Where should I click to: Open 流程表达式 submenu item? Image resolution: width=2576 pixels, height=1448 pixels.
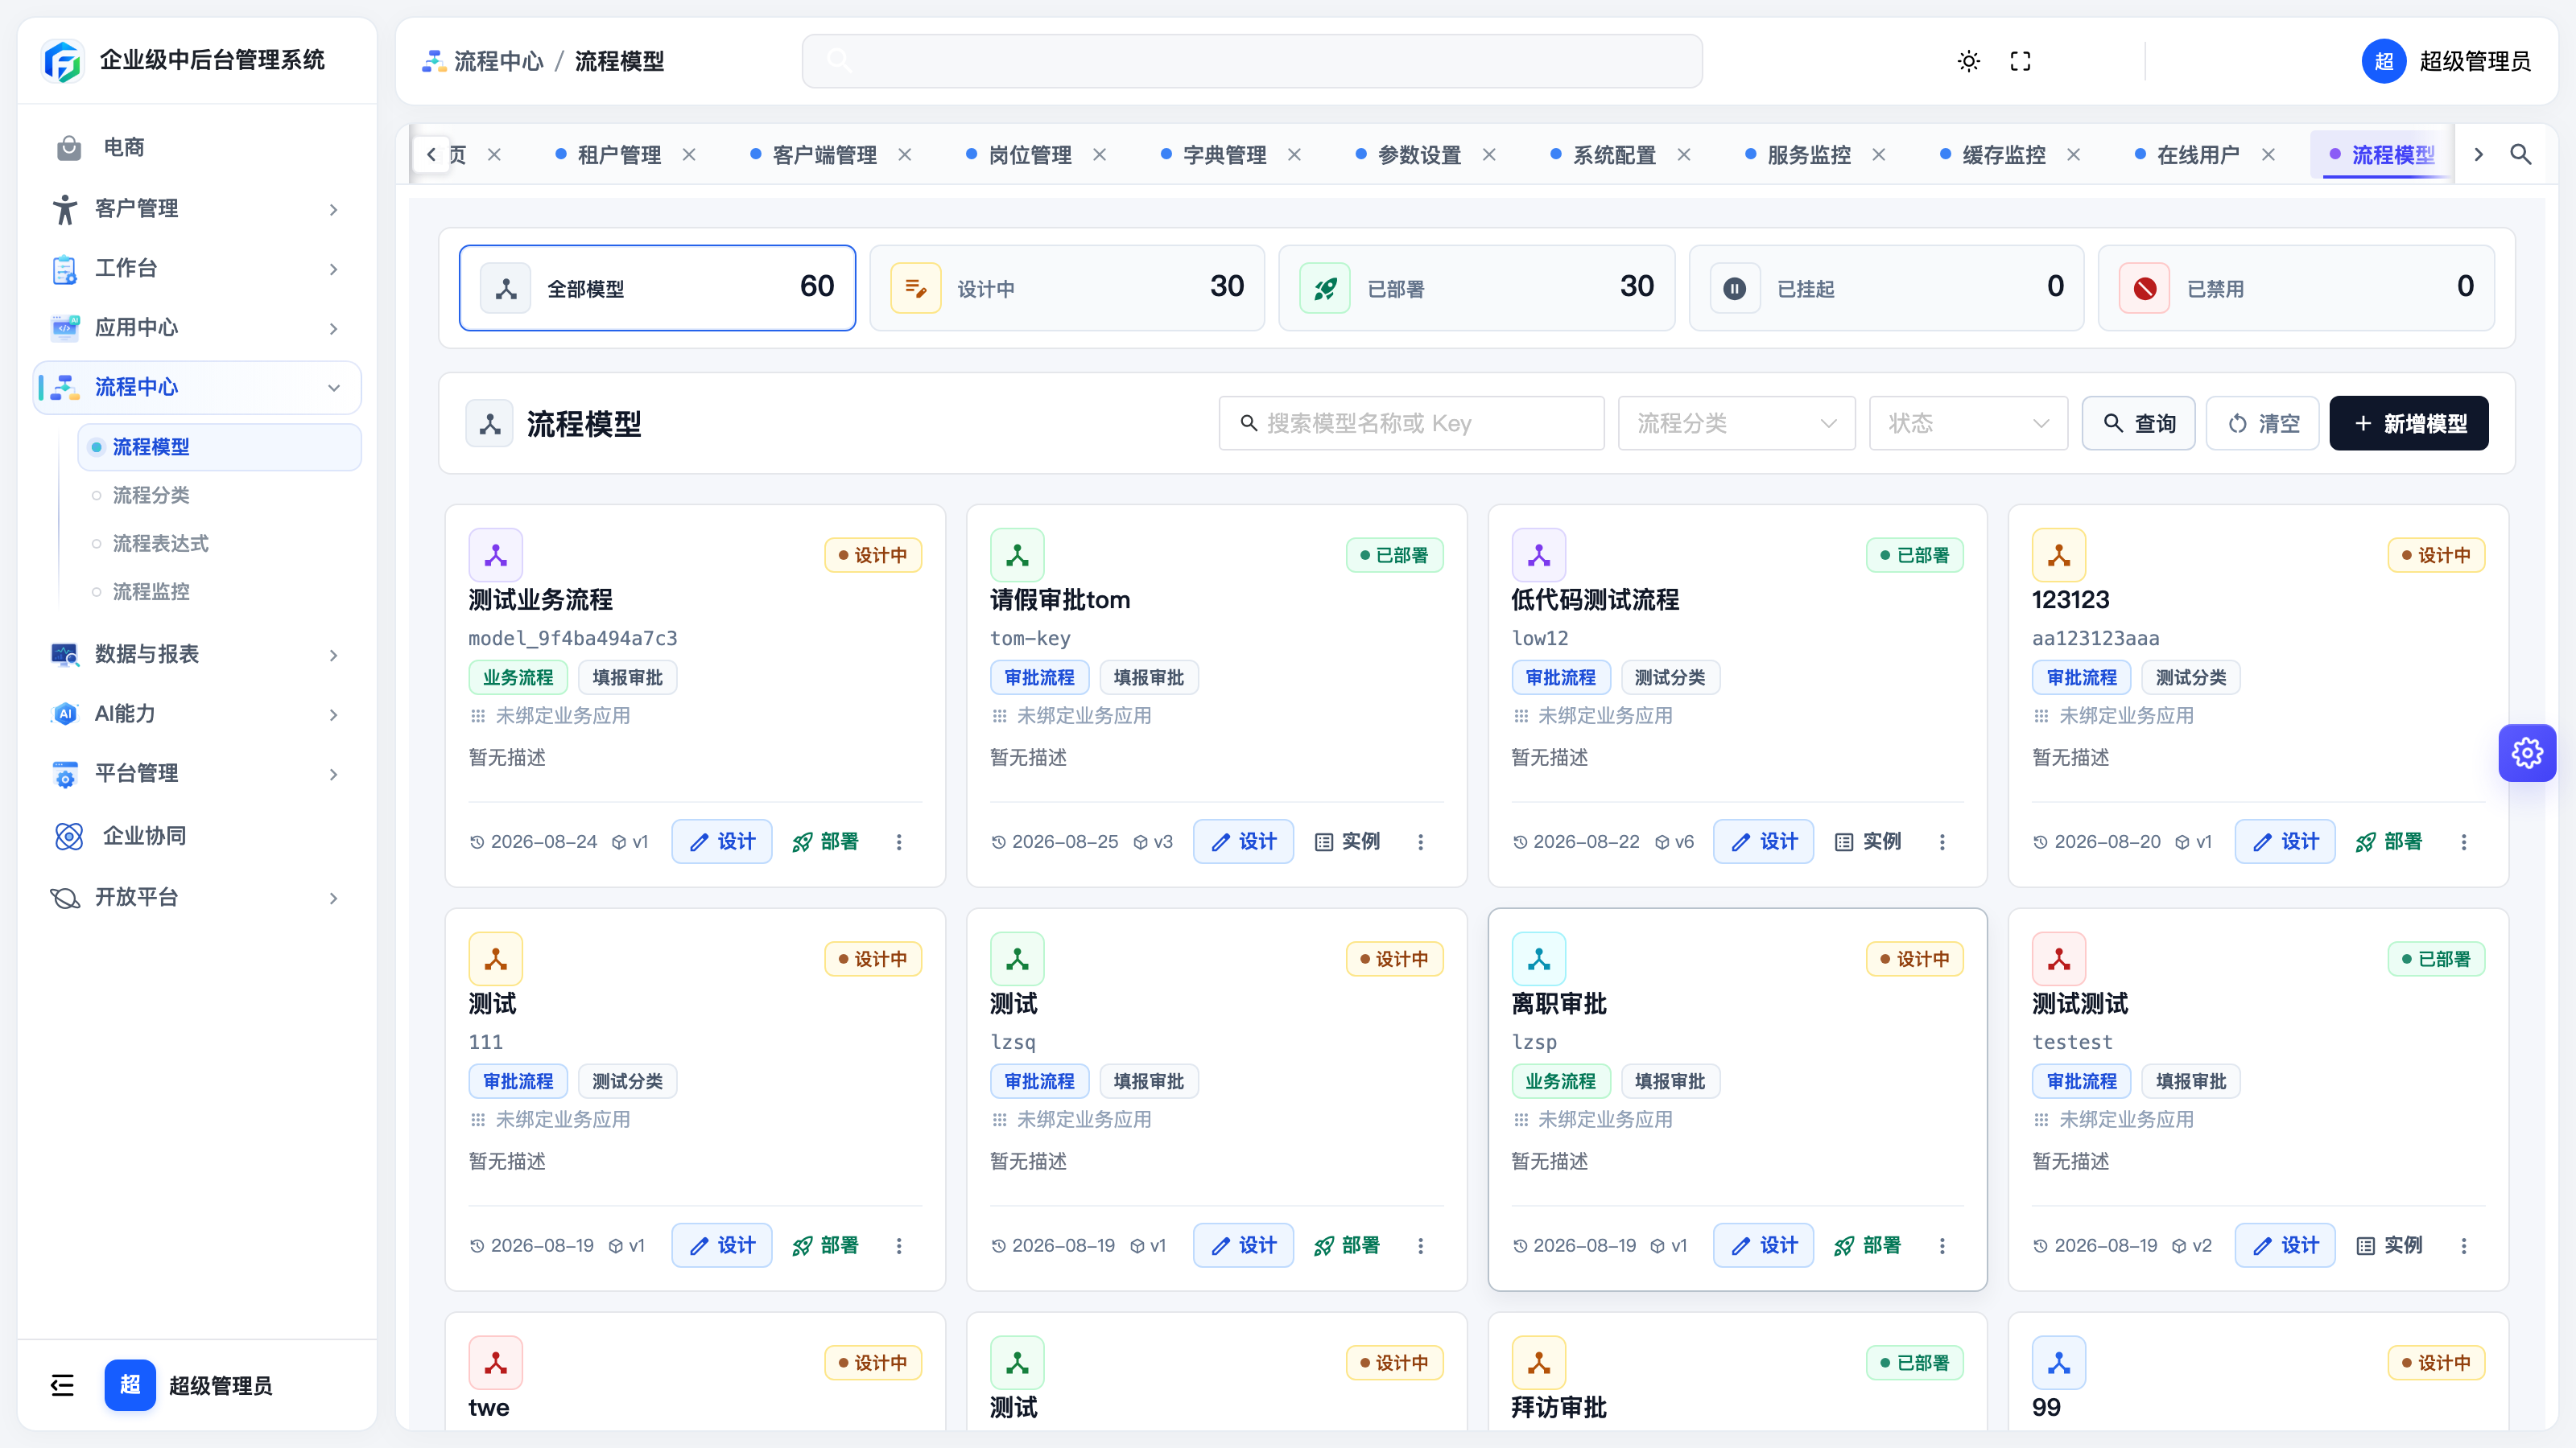point(219,544)
